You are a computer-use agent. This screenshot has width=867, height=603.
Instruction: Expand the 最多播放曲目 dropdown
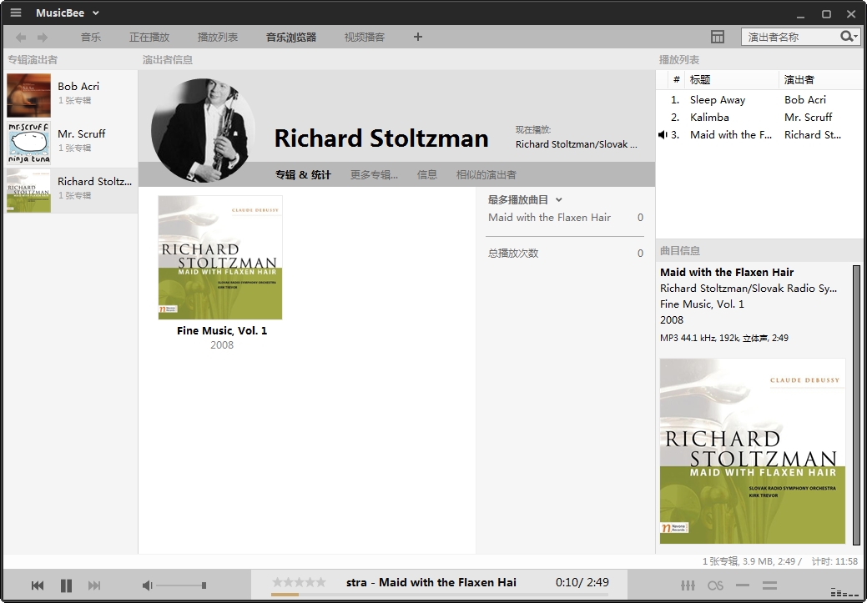(x=559, y=200)
